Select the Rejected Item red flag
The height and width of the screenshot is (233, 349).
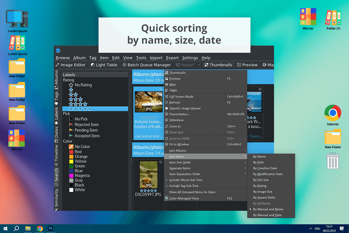click(x=84, y=125)
